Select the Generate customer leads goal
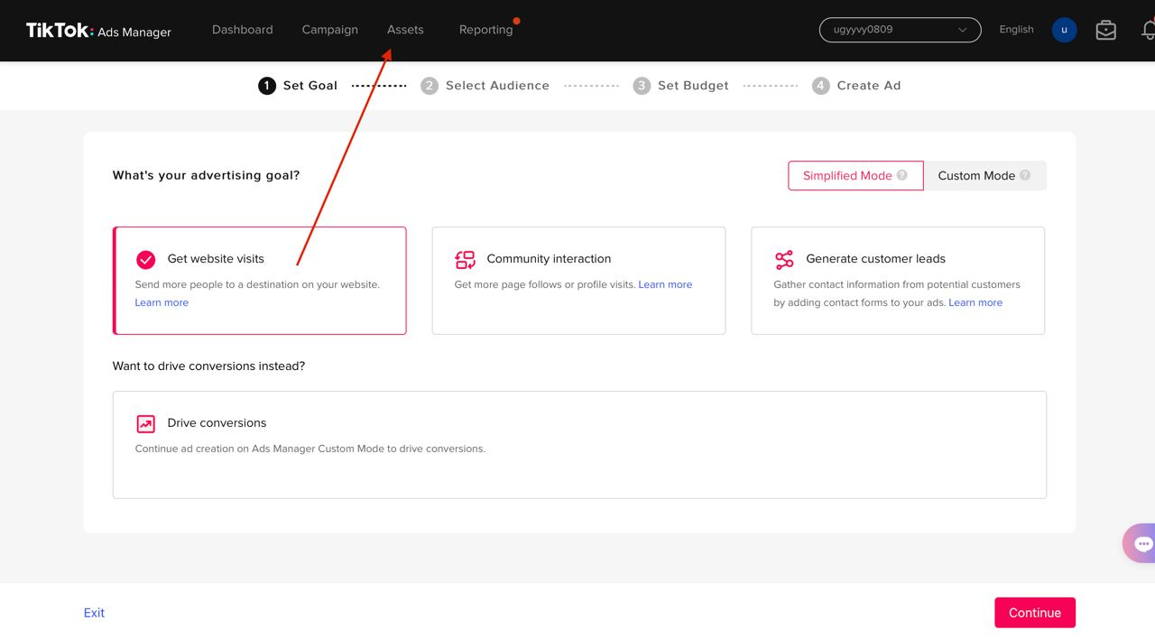The image size is (1155, 639). pos(898,281)
